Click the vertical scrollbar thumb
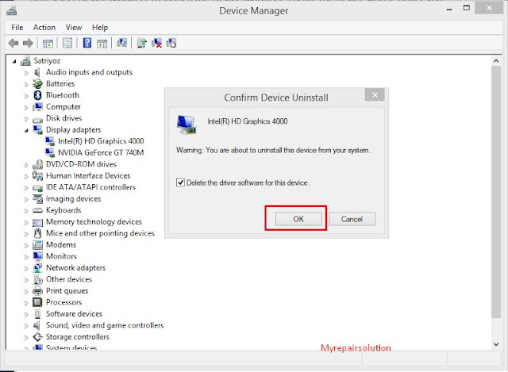Screen dimensions: 508x372 click(x=496, y=192)
